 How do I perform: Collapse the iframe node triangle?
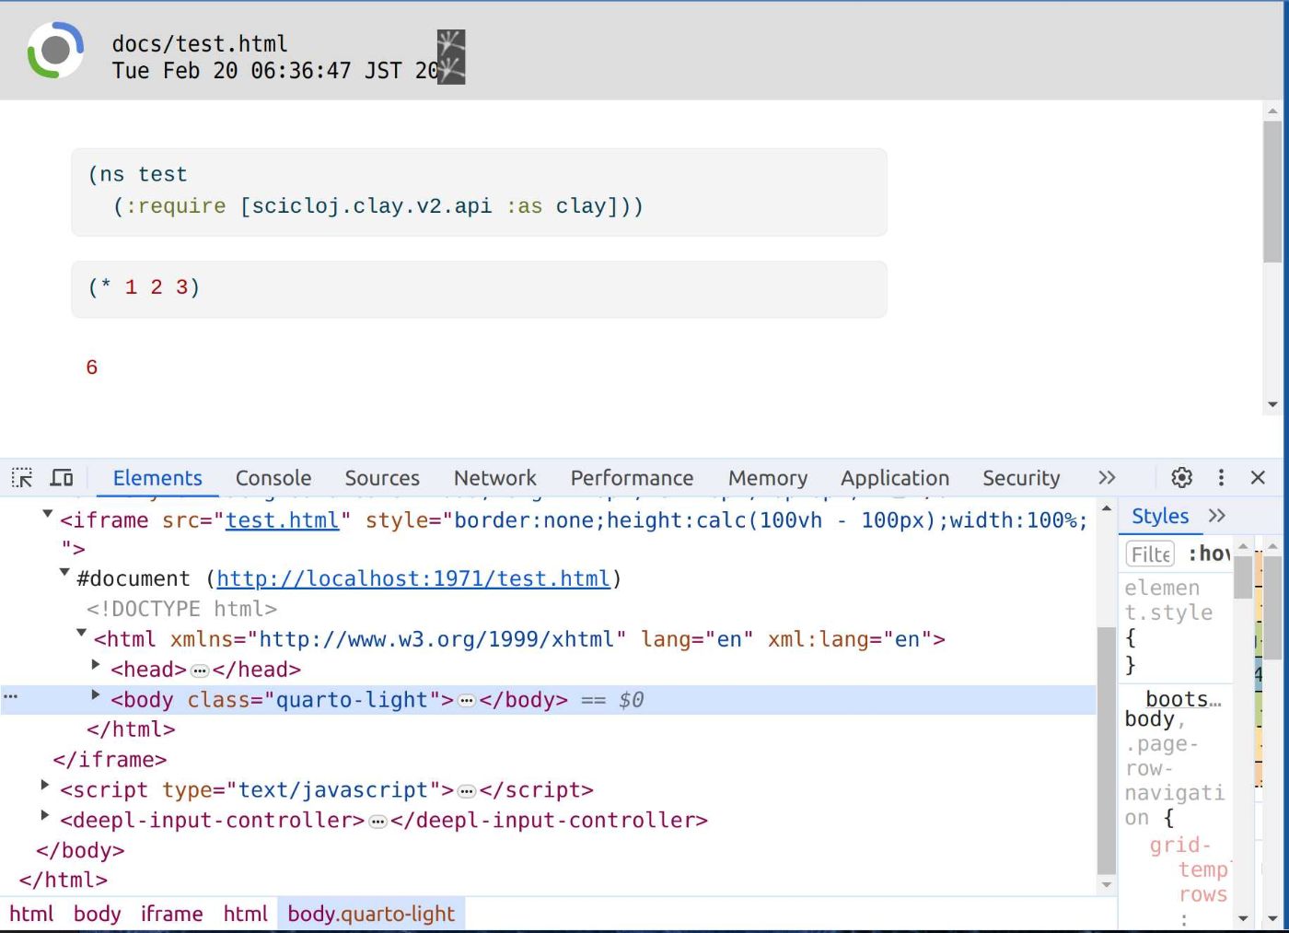(48, 514)
